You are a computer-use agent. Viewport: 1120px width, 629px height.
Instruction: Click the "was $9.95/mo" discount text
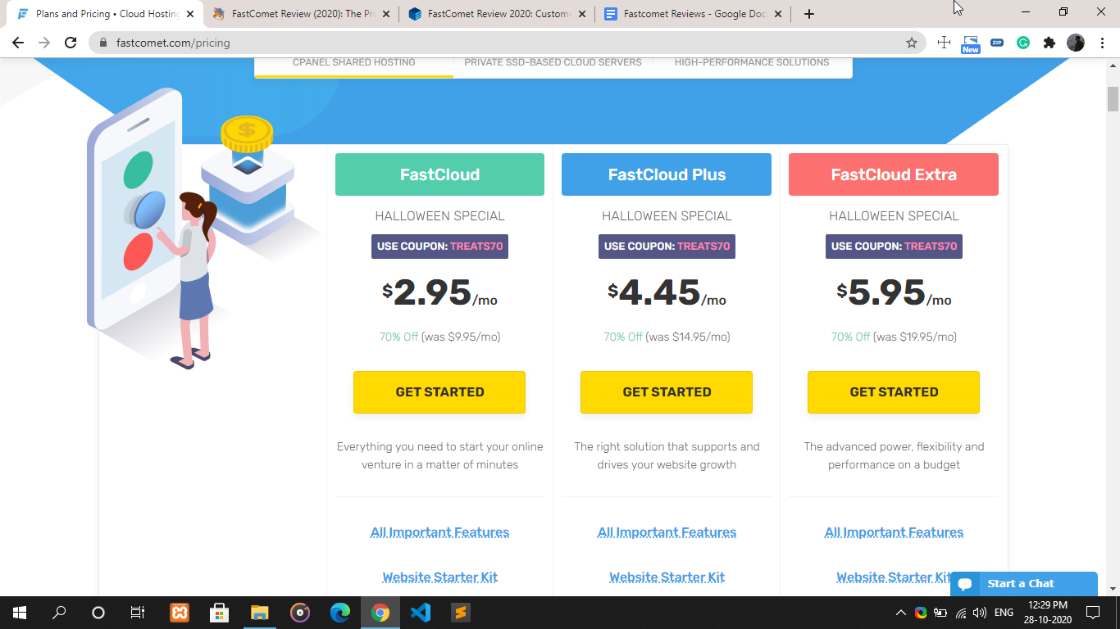click(461, 337)
